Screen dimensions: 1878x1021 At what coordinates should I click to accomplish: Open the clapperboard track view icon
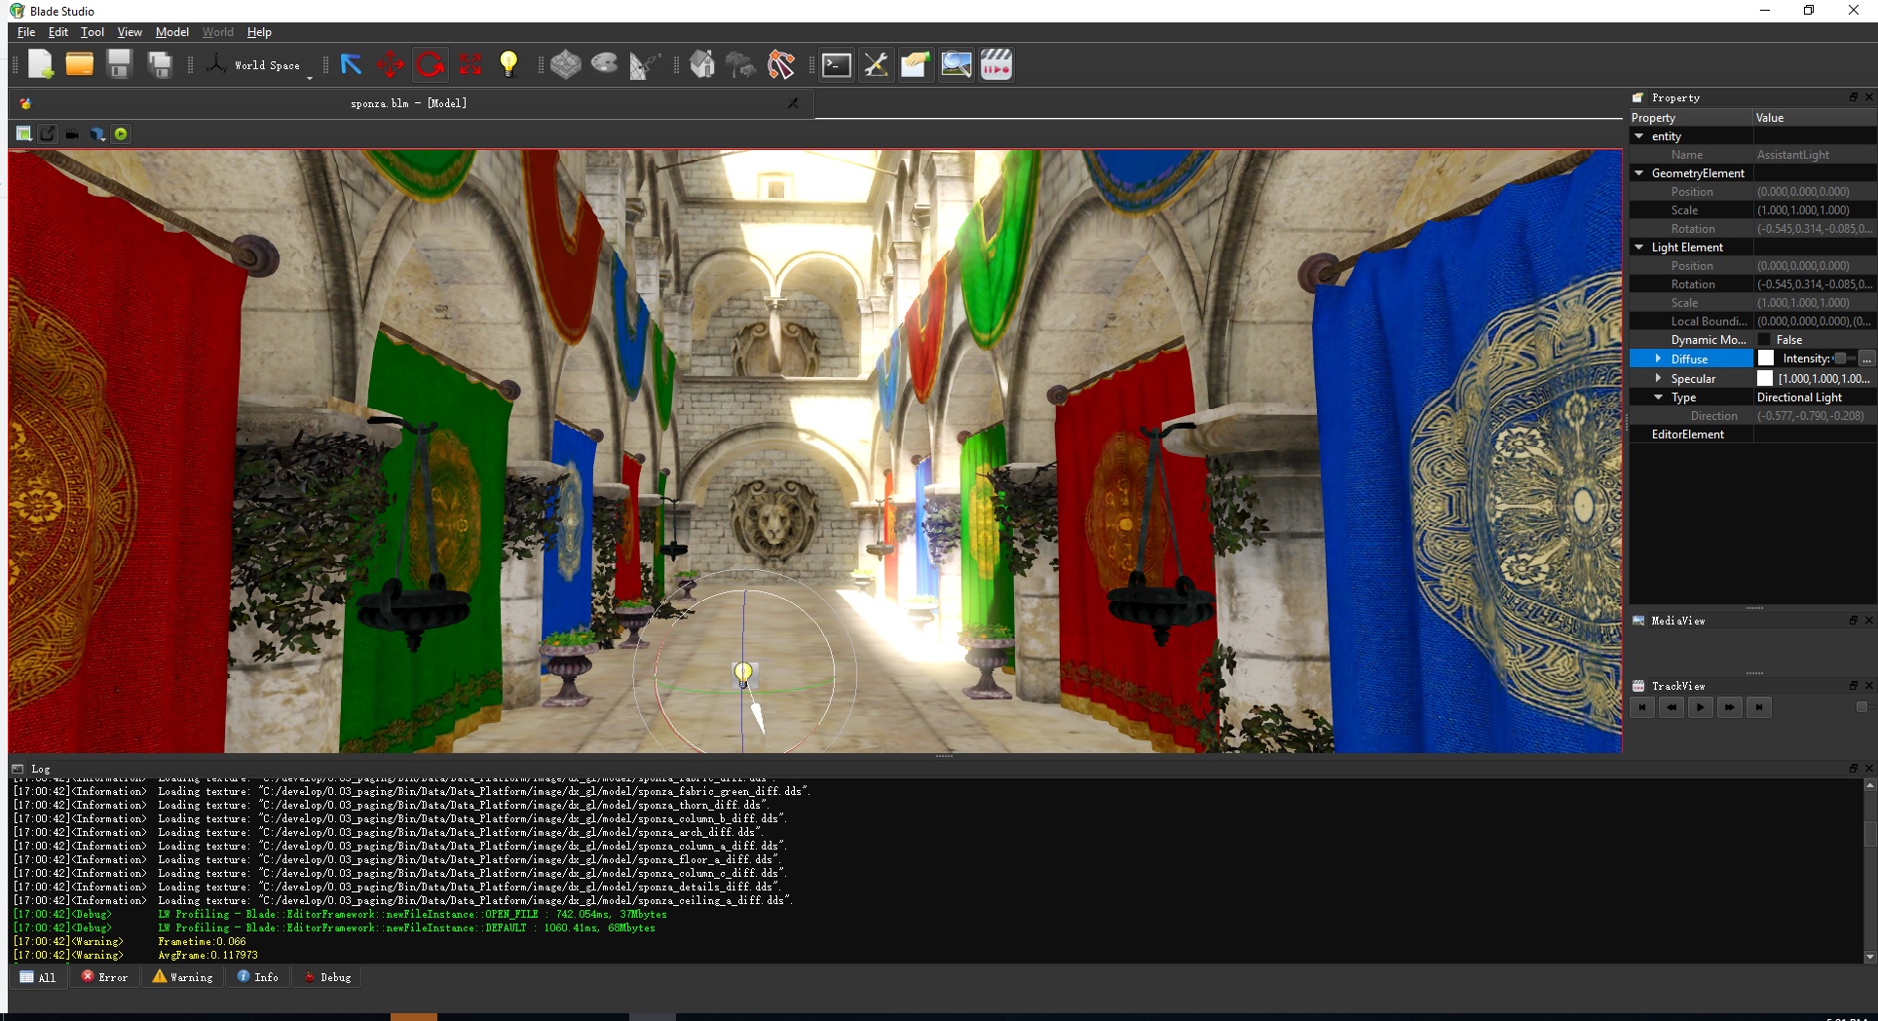pyautogui.click(x=996, y=65)
